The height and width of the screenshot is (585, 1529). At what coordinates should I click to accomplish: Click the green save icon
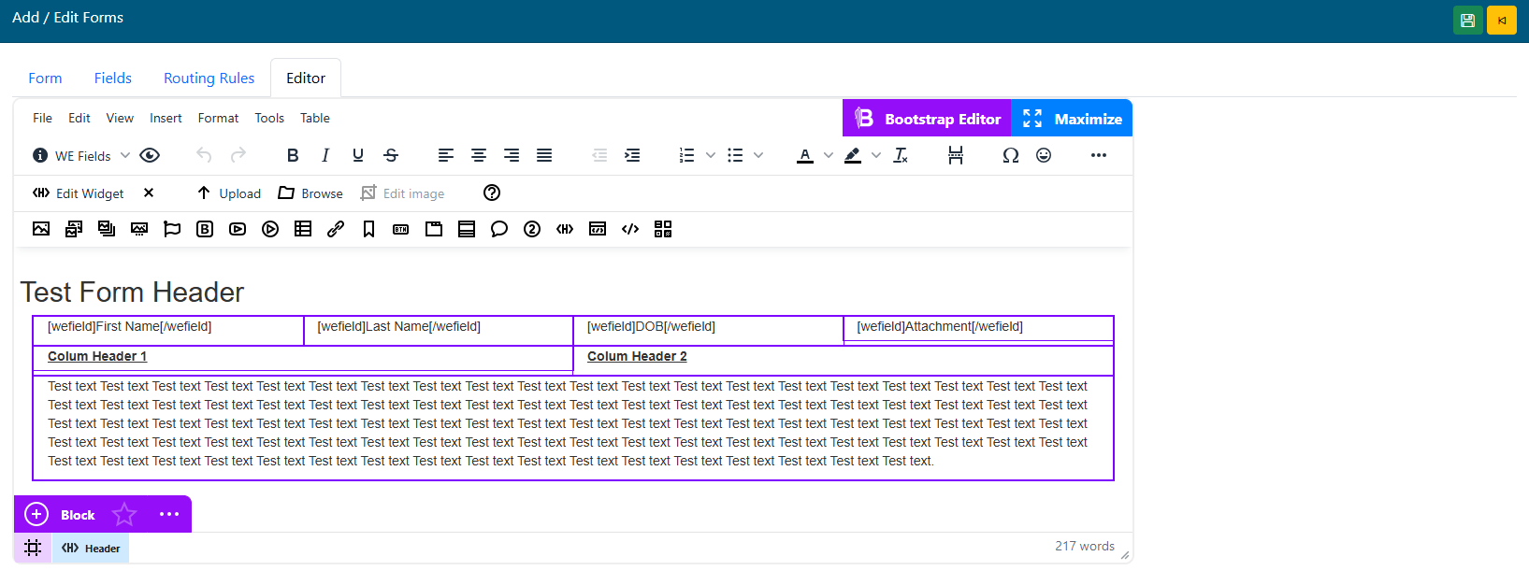pyautogui.click(x=1467, y=21)
